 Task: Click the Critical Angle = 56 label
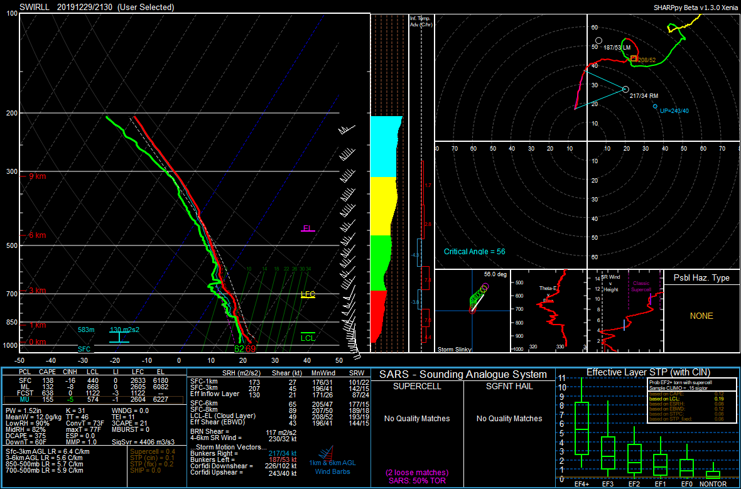475,252
